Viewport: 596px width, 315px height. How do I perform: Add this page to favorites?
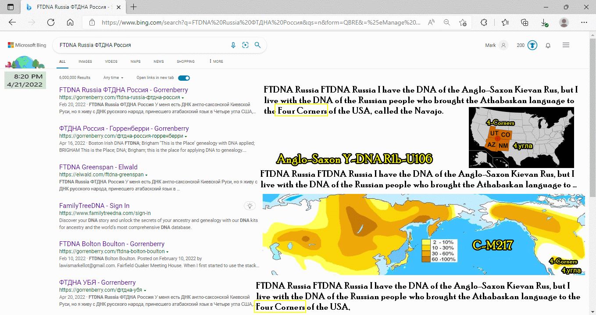[x=463, y=22]
